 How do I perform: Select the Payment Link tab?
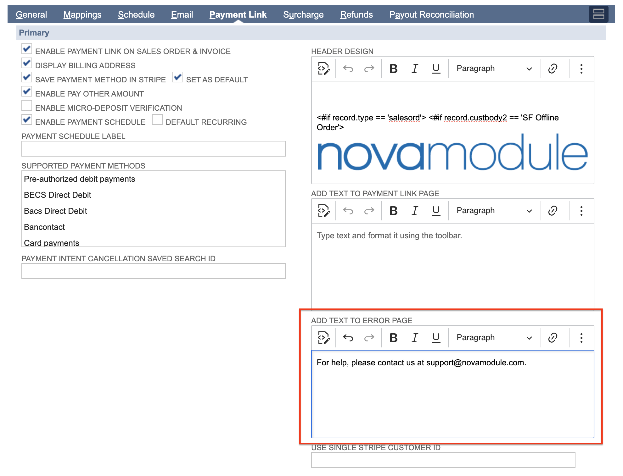[238, 14]
